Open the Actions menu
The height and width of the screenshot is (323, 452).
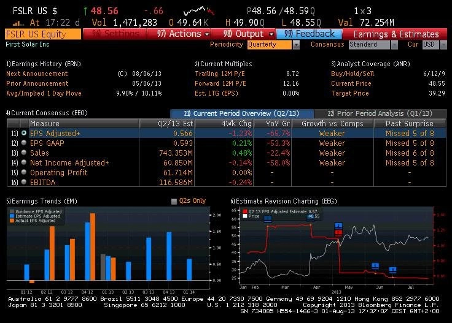pos(182,34)
